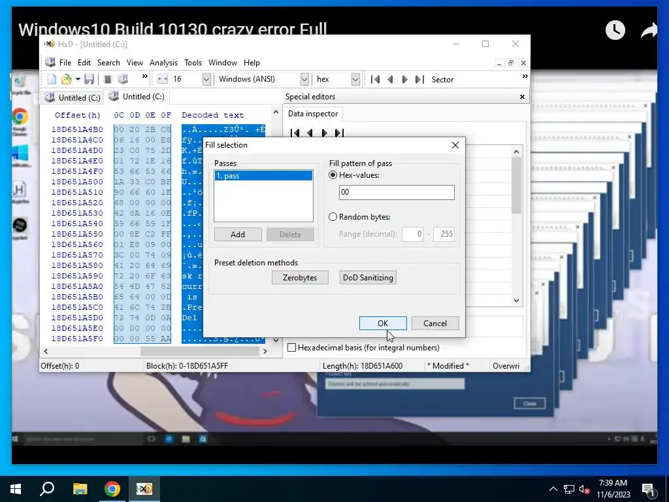
Task: Confirm Fill selection with OK
Action: tap(383, 323)
